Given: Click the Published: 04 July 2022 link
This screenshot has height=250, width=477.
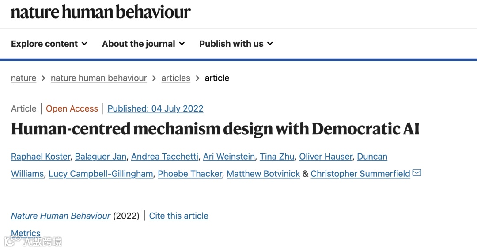Looking at the screenshot, I should click(x=155, y=108).
